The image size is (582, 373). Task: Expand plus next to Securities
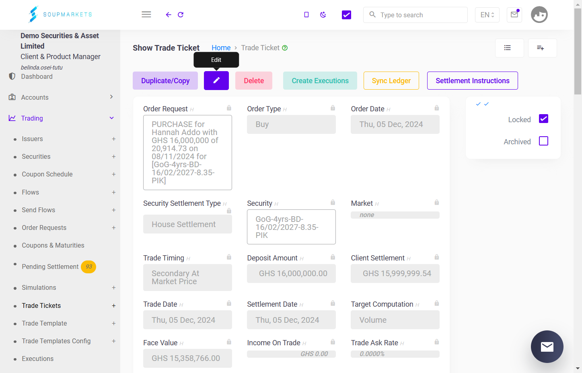tap(114, 156)
